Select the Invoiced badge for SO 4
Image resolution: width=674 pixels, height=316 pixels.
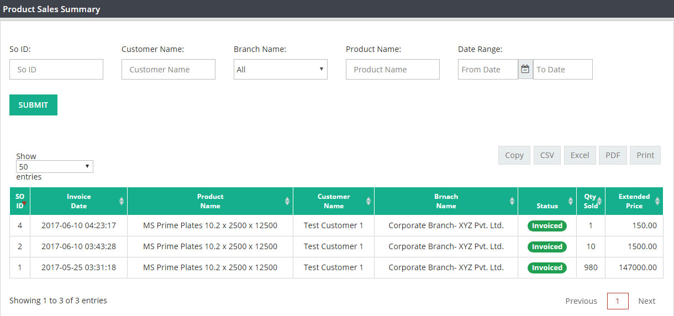point(547,225)
